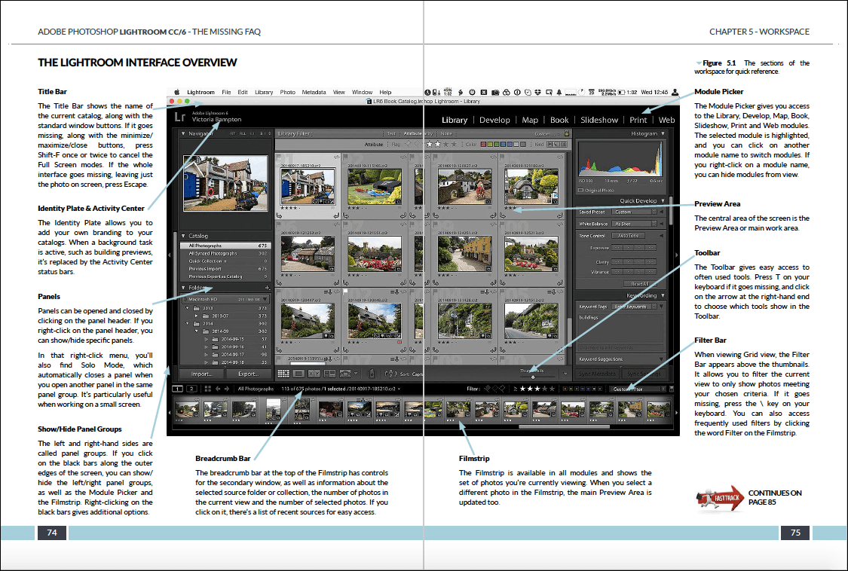The image size is (848, 571).
Task: Switch to the Develop module
Action: 494,120
